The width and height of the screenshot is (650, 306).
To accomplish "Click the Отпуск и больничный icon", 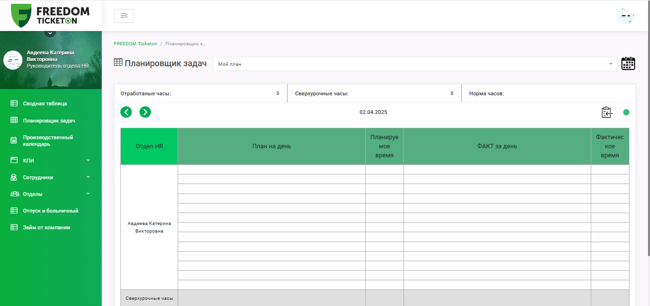I will pyautogui.click(x=14, y=211).
